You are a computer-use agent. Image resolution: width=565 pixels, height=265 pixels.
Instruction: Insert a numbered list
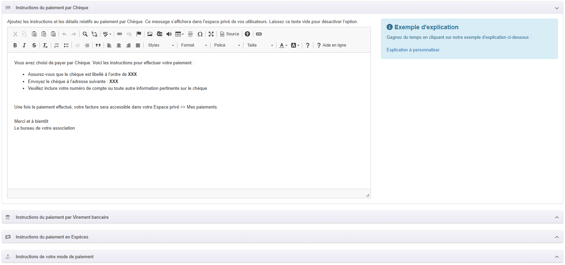(x=57, y=45)
